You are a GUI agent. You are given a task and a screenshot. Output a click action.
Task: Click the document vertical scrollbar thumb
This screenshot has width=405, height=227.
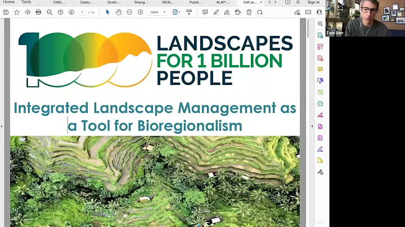(308, 28)
